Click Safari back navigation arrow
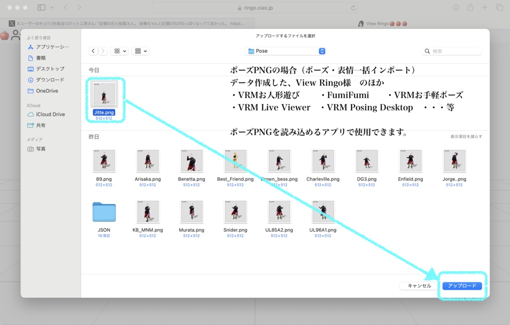Image resolution: width=510 pixels, height=325 pixels. click(x=65, y=7)
